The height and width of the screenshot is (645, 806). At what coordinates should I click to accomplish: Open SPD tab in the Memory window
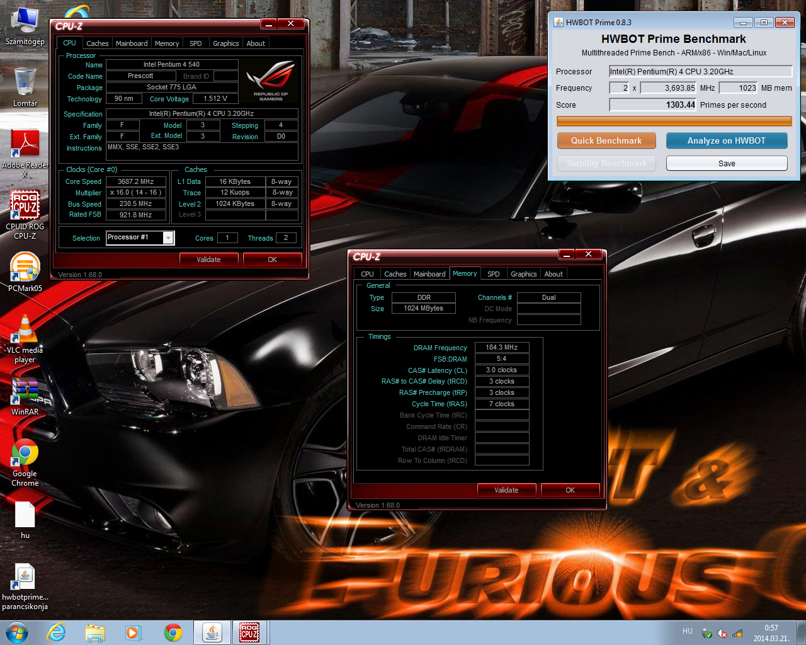pos(494,274)
